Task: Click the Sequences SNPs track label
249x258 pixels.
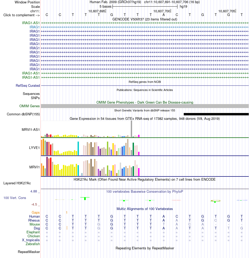Action: [31, 96]
